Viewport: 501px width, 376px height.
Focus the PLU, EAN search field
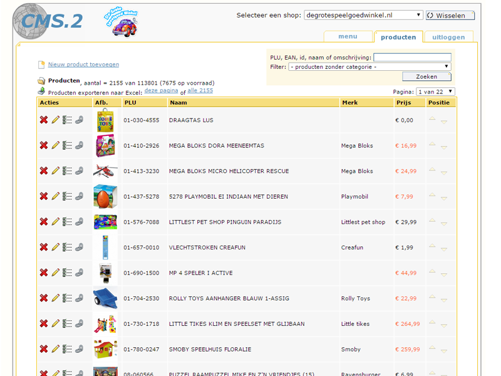point(412,57)
